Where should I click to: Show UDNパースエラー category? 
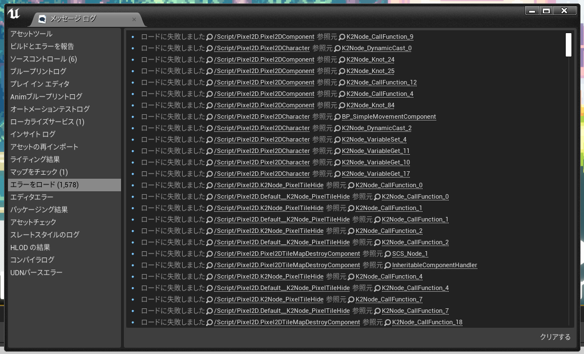click(x=65, y=272)
